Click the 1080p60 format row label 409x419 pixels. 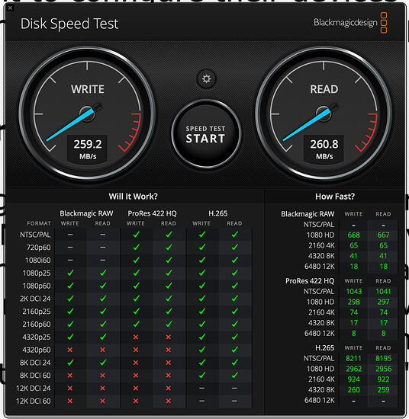point(37,286)
